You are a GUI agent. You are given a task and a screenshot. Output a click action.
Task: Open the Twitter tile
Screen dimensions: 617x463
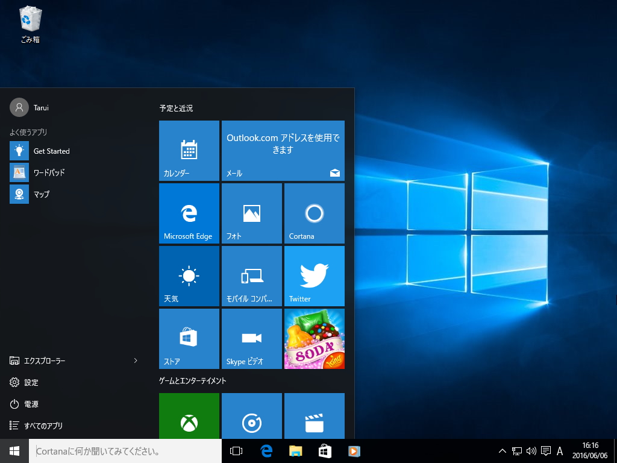(314, 276)
